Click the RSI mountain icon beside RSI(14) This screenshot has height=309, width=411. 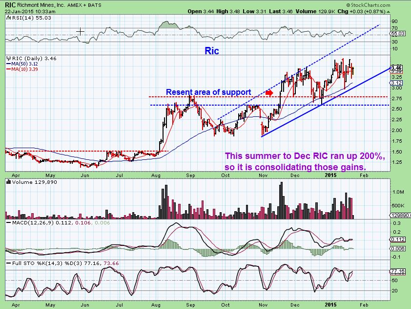pyautogui.click(x=8, y=18)
